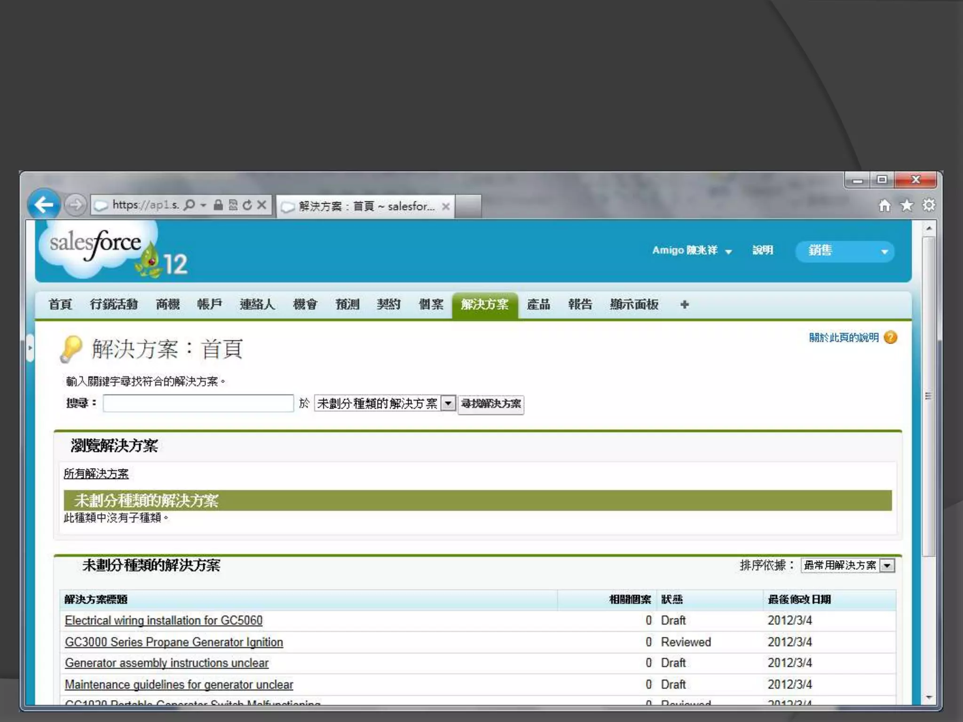Expand the collapsed left sidebar handle
The image size is (963, 722).
pyautogui.click(x=30, y=348)
